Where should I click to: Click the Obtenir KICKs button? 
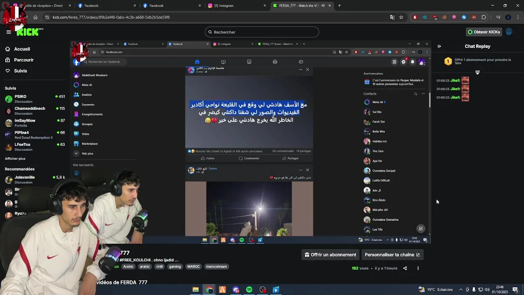pyautogui.click(x=484, y=32)
